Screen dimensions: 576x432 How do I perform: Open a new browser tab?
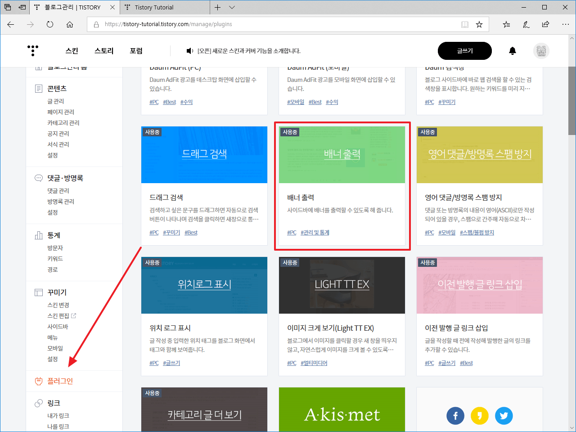[x=217, y=7]
